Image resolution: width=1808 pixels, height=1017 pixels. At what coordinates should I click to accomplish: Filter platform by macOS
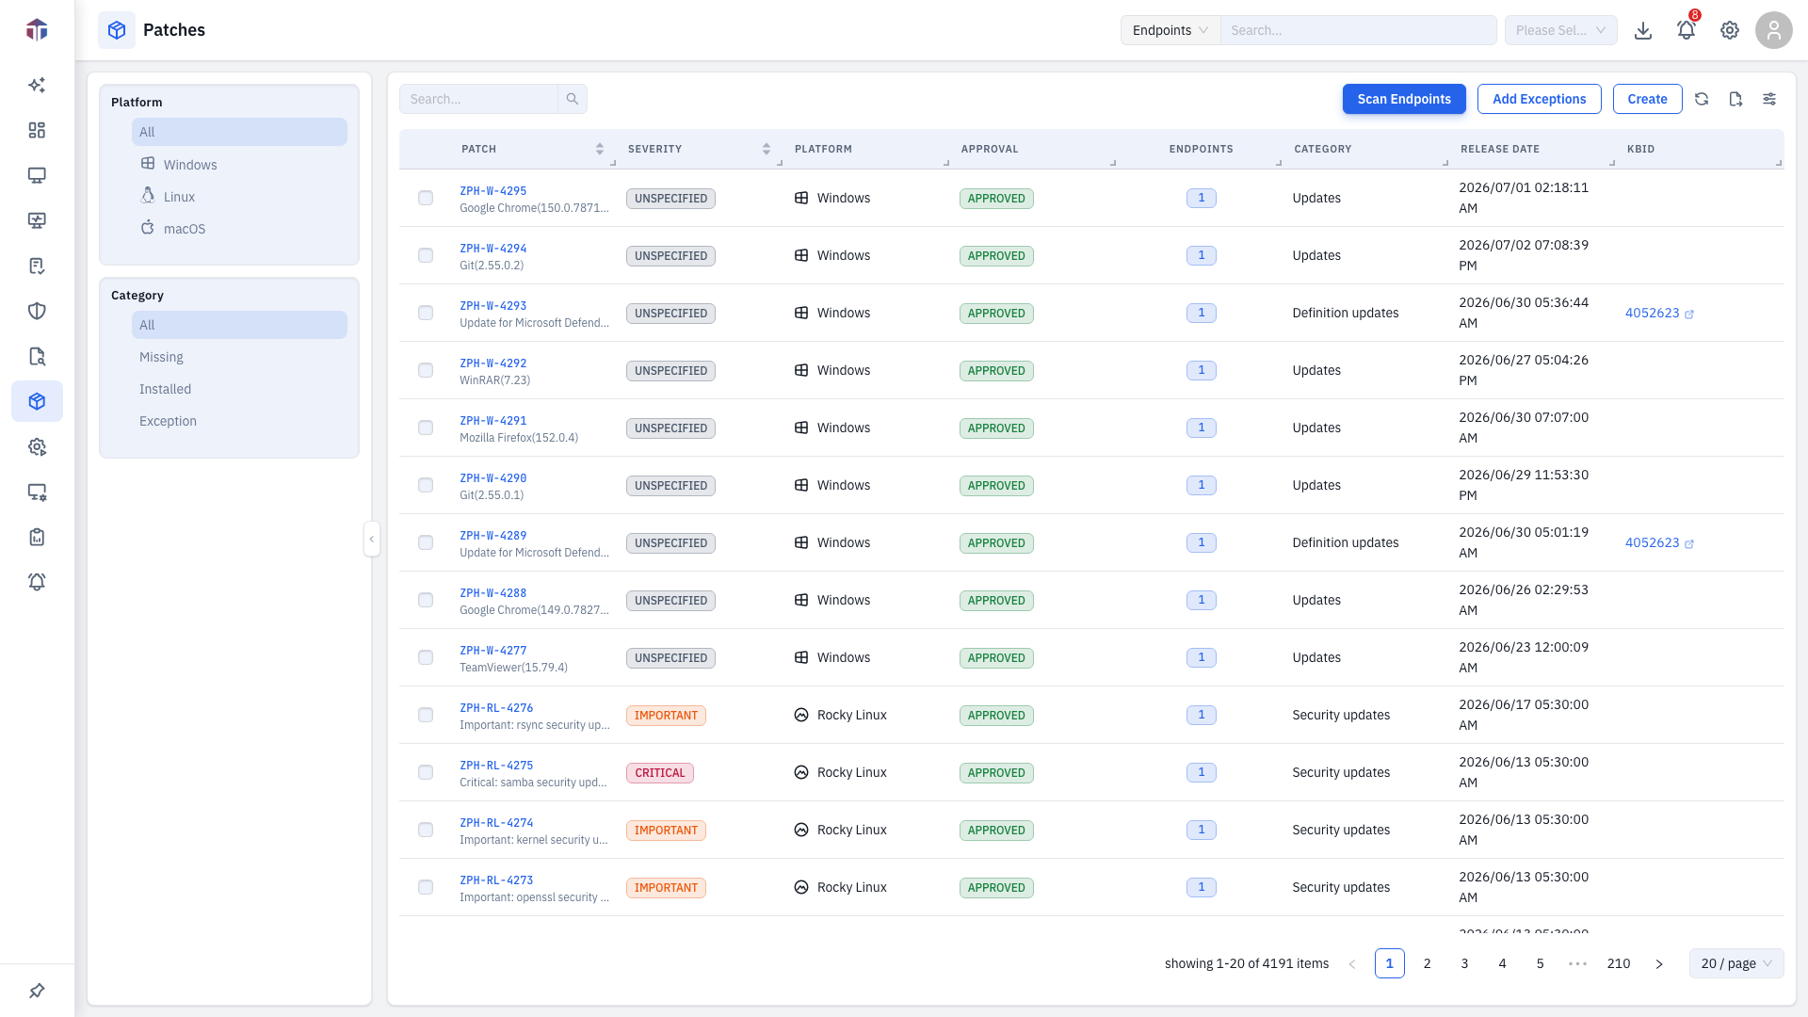239,228
